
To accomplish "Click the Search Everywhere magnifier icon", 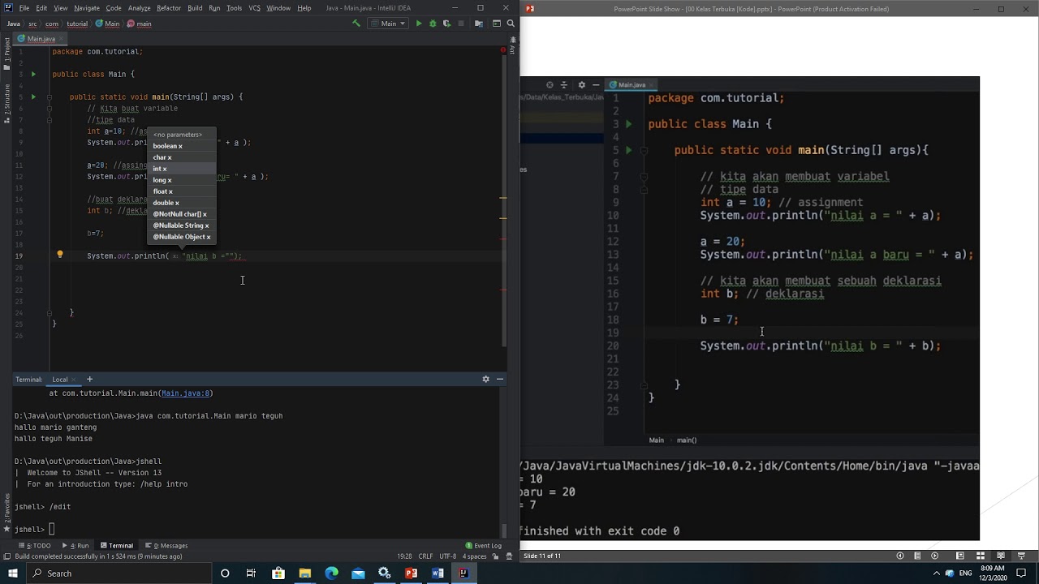I will point(511,24).
